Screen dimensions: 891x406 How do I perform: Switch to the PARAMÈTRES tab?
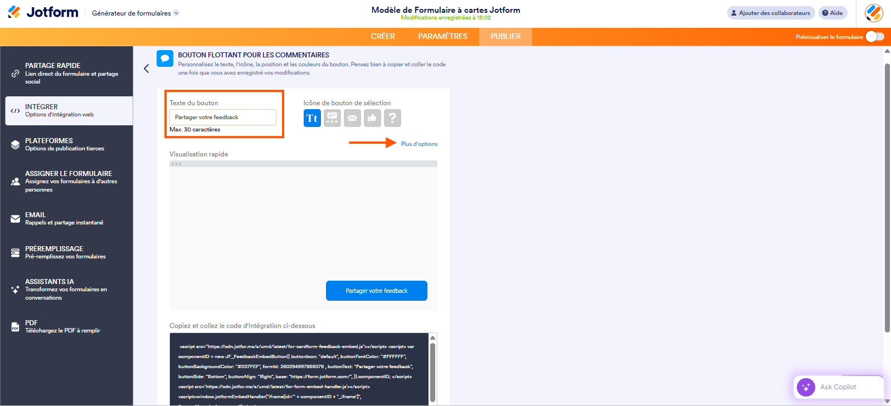pyautogui.click(x=443, y=36)
